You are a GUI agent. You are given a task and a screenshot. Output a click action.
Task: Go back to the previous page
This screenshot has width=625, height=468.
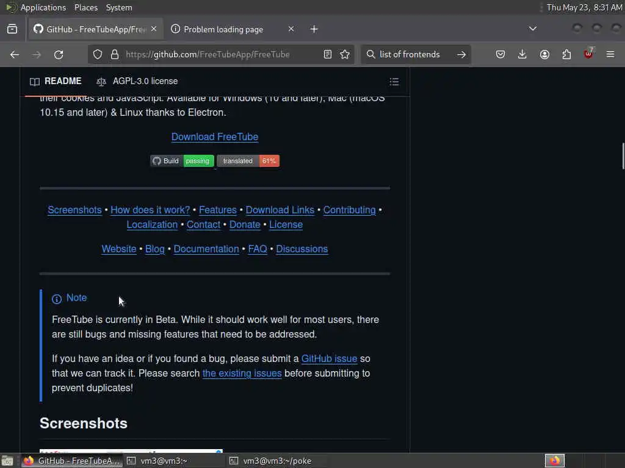point(15,54)
